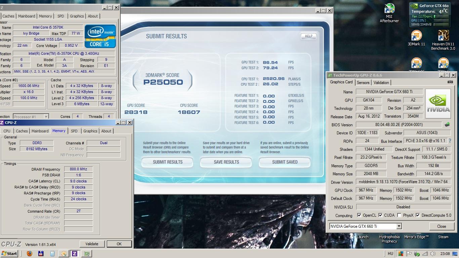459x258 pixels.
Task: Select the Graphics Card tab in GPU-Z
Action: [x=341, y=82]
